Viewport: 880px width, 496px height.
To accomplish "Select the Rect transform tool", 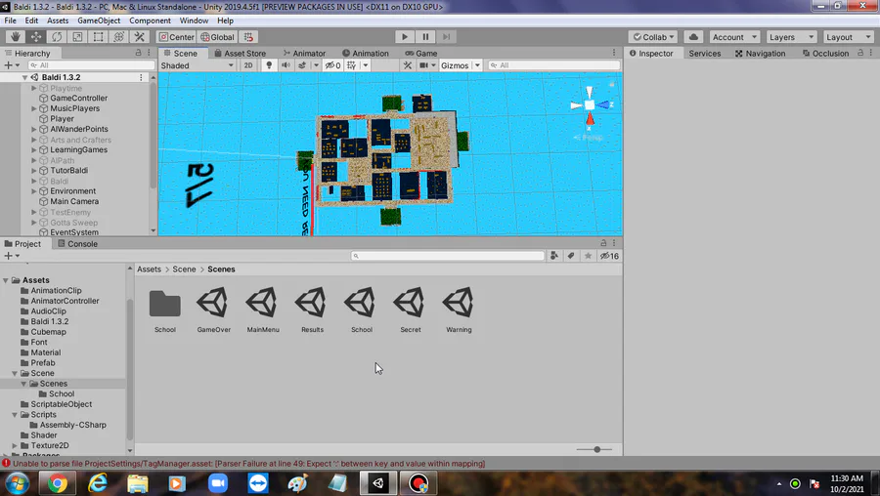I will coord(98,37).
